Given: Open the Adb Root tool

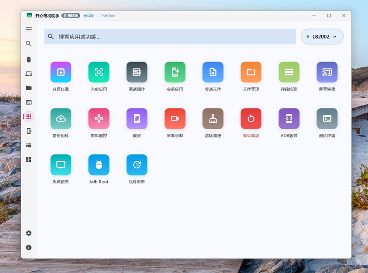Looking at the screenshot, I should tap(99, 165).
